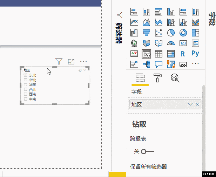Screen dimensions: 216x177
Task: Check the 西南 slicer checkbox
Action: point(25,94)
